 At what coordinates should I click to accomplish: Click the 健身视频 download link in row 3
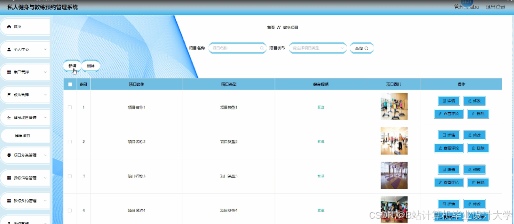pos(321,176)
